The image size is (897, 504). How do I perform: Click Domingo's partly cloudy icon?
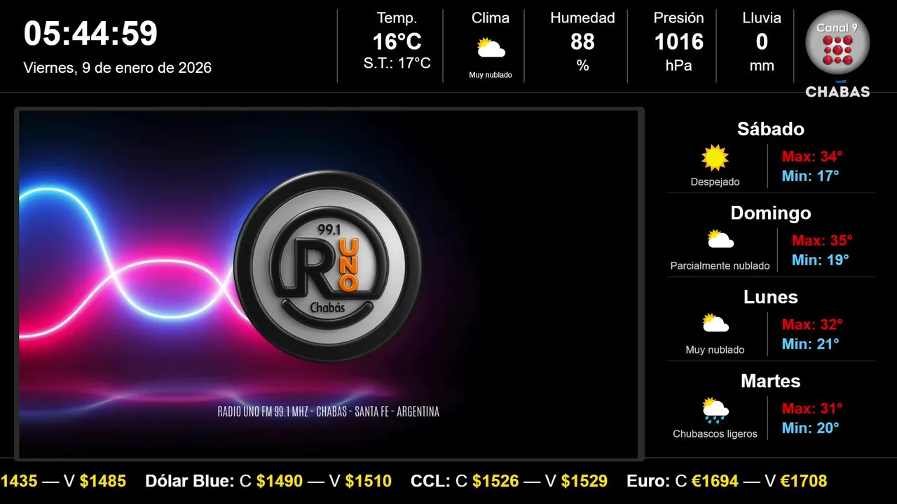pos(720,239)
